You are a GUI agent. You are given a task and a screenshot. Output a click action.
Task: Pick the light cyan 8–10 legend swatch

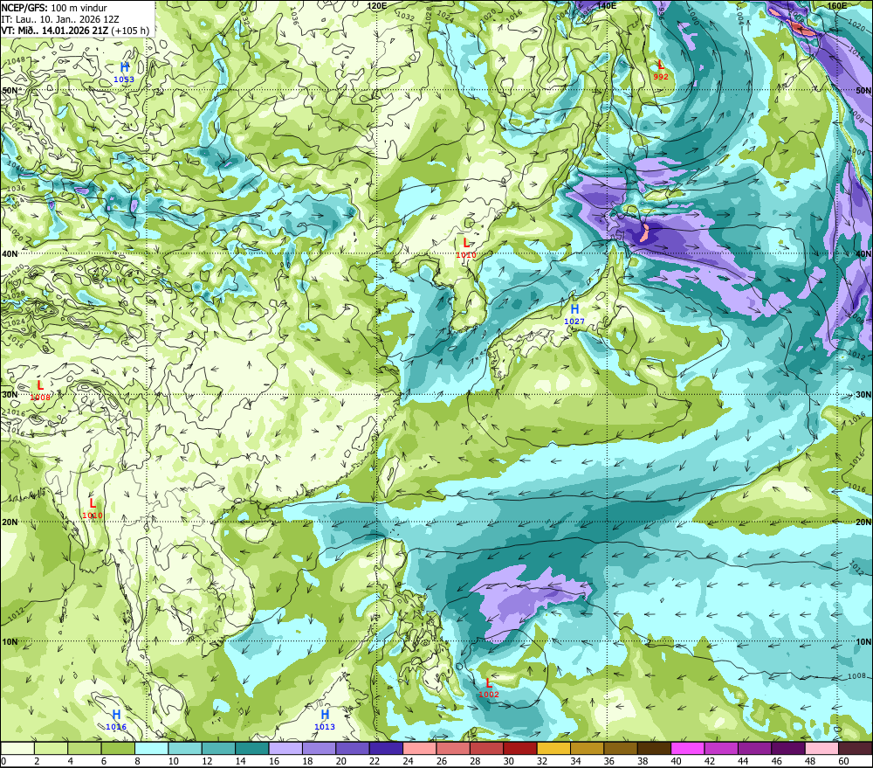click(151, 748)
